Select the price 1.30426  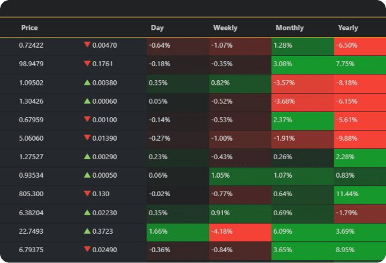[x=31, y=101]
